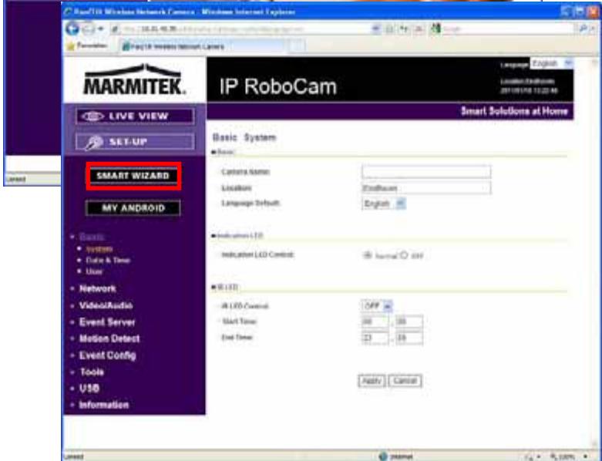Viewport: 602px width, 461px height.
Task: Open the Event Config menu
Action: 107,355
